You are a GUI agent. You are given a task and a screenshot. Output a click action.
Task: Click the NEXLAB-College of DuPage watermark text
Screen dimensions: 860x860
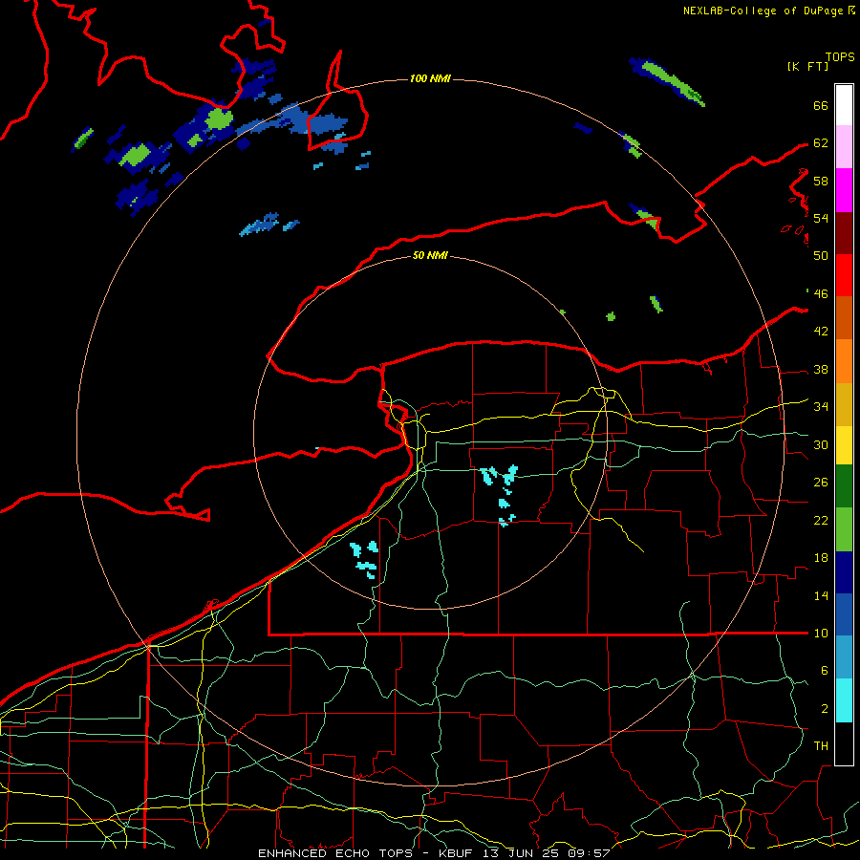pos(768,11)
